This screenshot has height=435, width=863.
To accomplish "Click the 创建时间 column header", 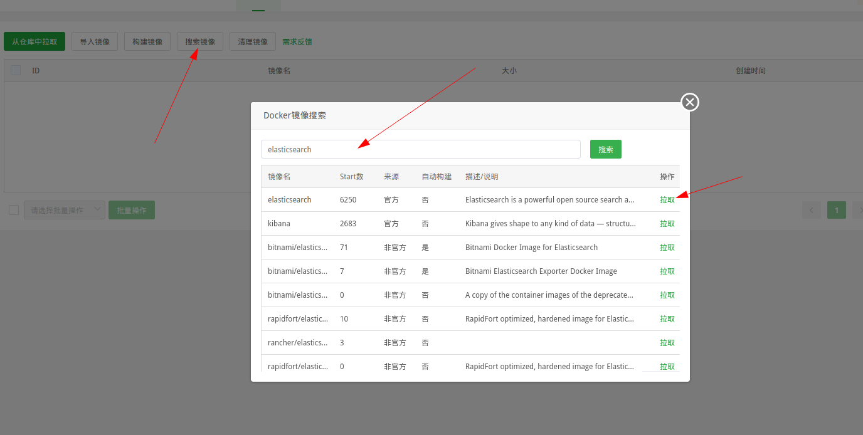I will [751, 71].
